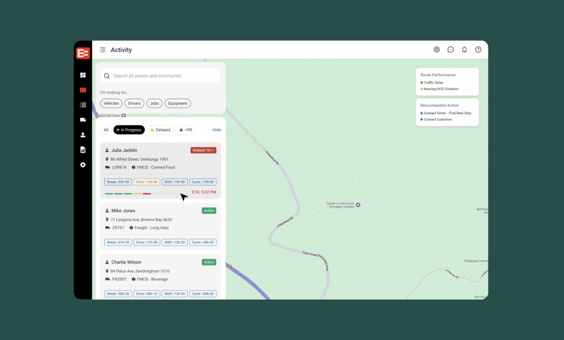Switch to the Delayed status tab

tap(160, 130)
